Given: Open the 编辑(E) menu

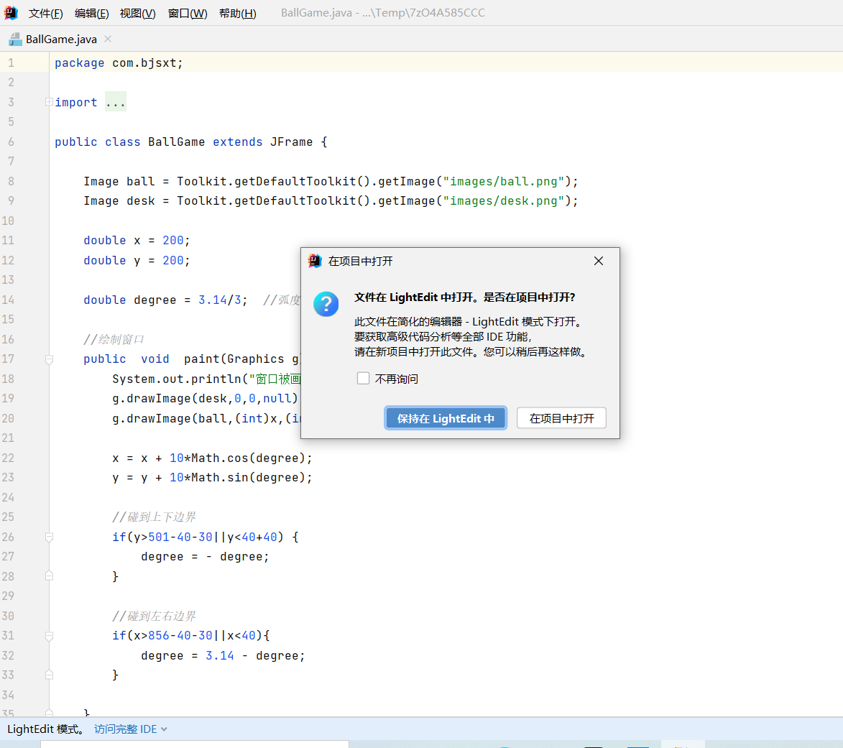Looking at the screenshot, I should coord(91,13).
